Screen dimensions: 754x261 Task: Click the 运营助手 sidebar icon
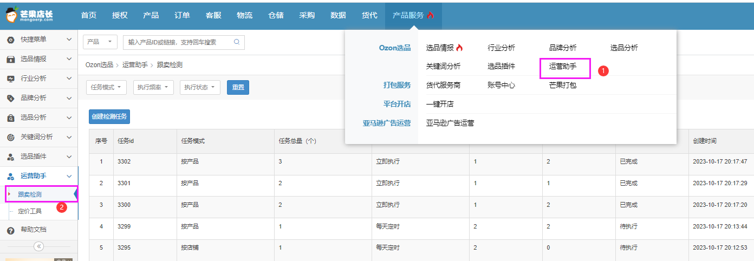[x=10, y=176]
